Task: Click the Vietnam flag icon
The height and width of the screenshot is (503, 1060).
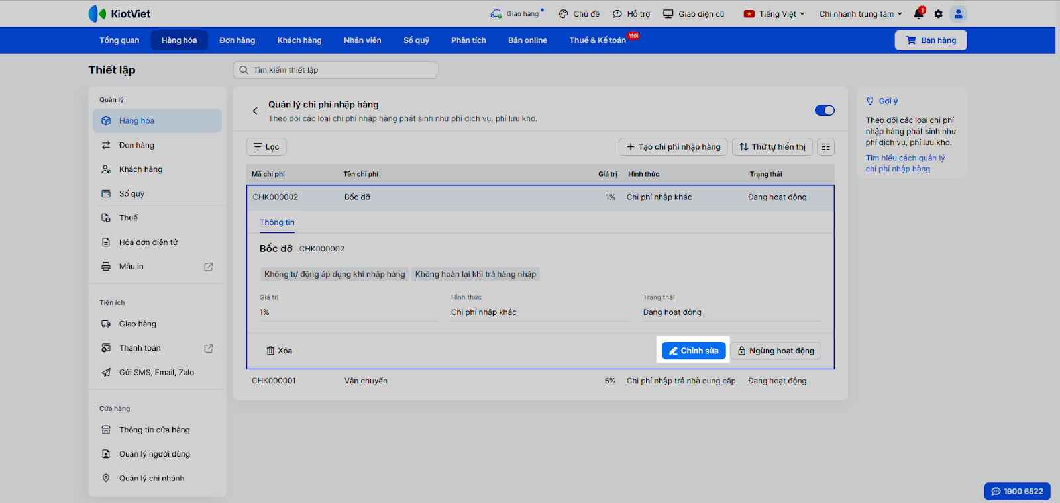Action: 749,13
